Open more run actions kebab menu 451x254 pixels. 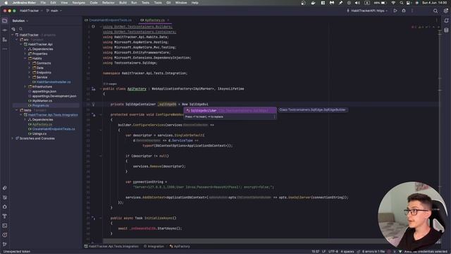[412, 11]
